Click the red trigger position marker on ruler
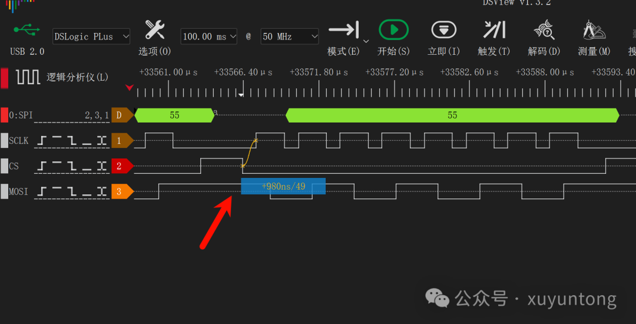Screen dimensions: 636x324 click(x=130, y=87)
